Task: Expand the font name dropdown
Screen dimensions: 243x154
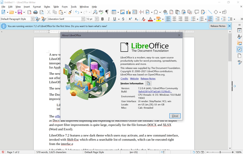Action: coord(83,19)
